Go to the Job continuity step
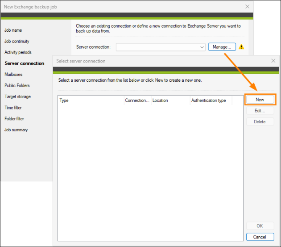 pos(17,41)
